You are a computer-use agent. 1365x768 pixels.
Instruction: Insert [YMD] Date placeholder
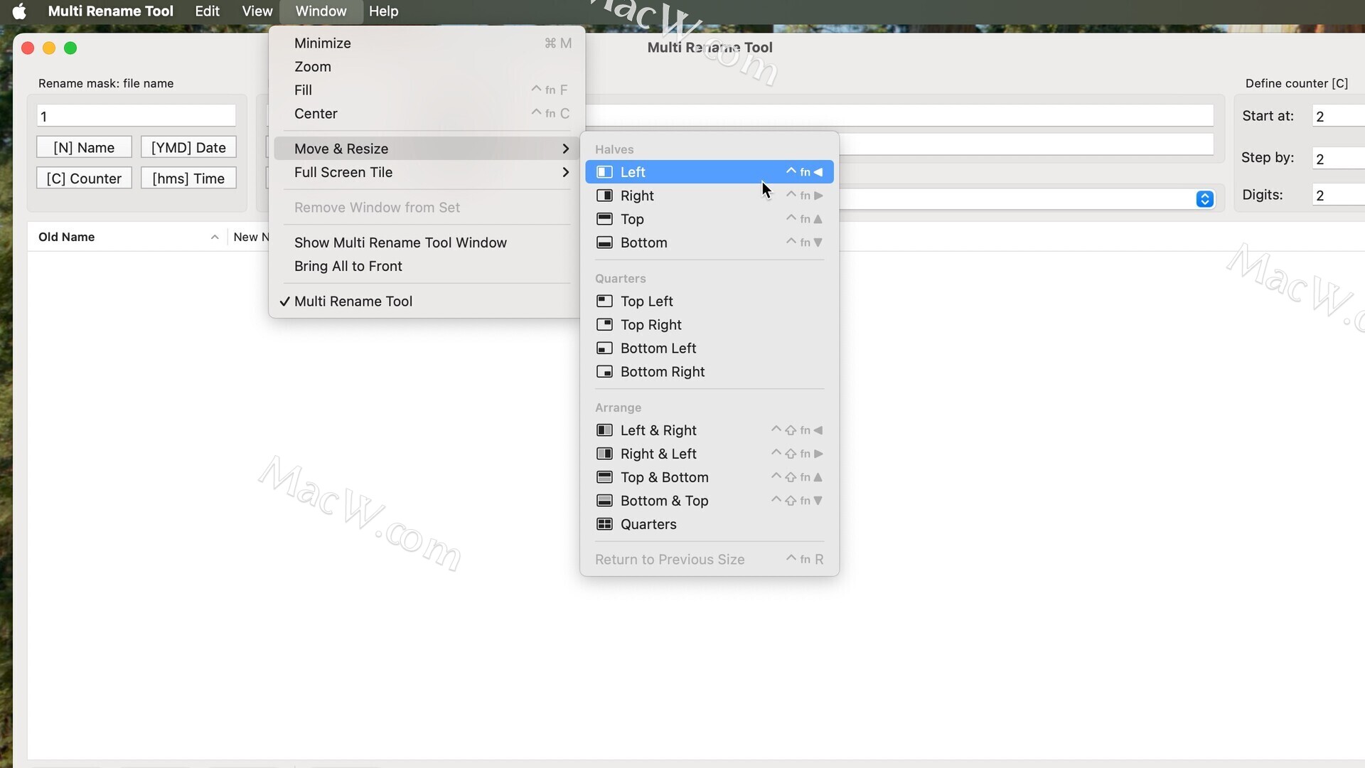188,147
